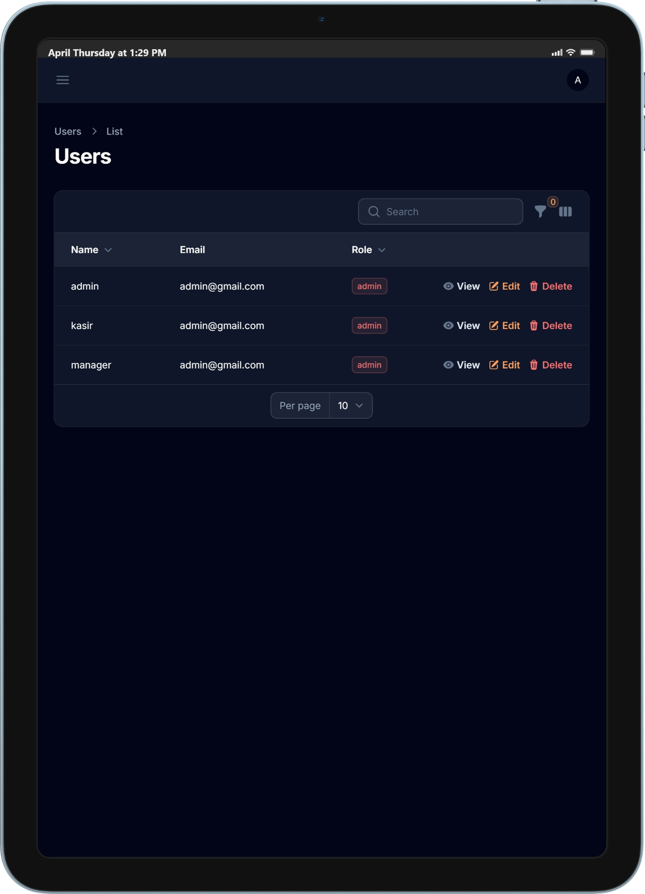This screenshot has width=645, height=894.
Task: Click the admin role badge in kasir row
Action: tap(369, 325)
